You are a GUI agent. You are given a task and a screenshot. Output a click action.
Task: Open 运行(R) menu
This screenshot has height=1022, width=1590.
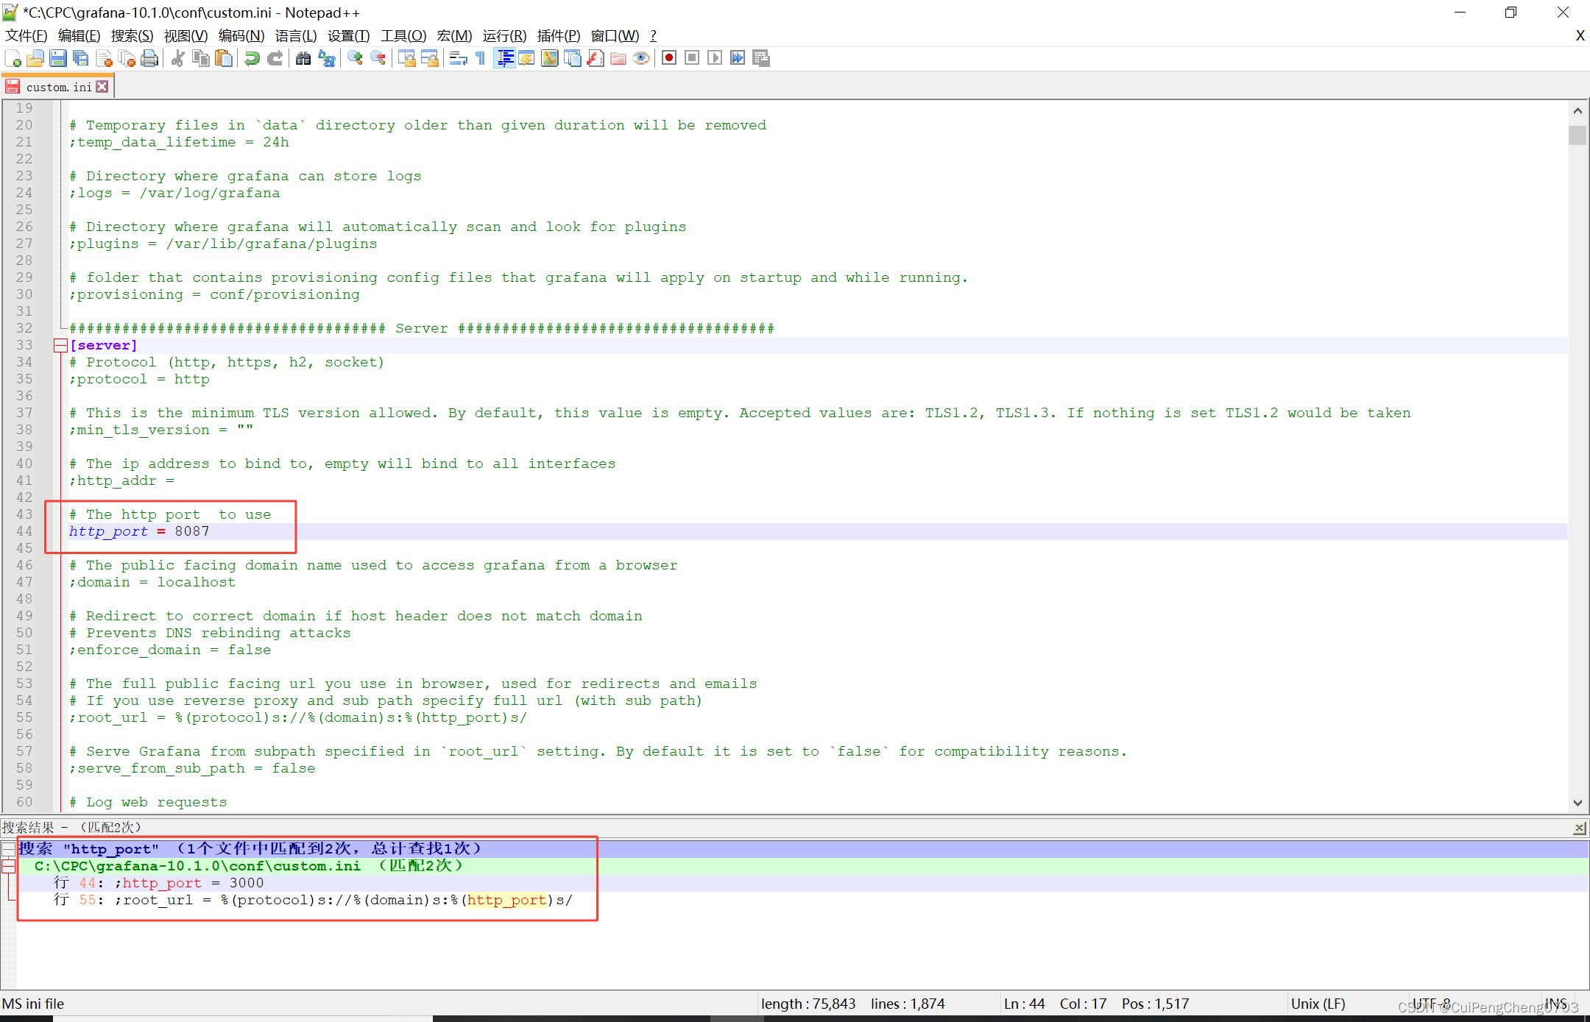tap(504, 35)
